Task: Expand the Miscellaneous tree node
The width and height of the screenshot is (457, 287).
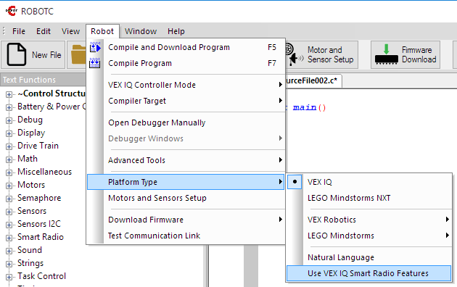Action: tap(9, 172)
